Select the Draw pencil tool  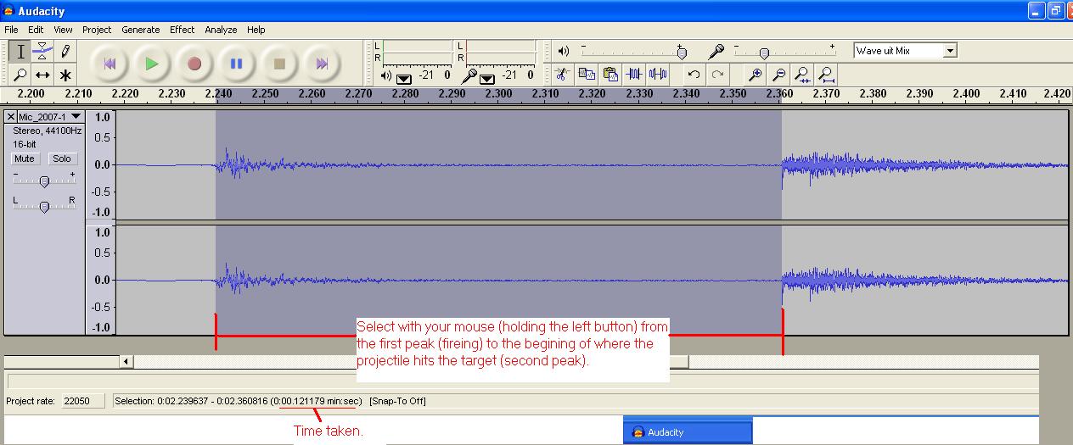tap(65, 52)
